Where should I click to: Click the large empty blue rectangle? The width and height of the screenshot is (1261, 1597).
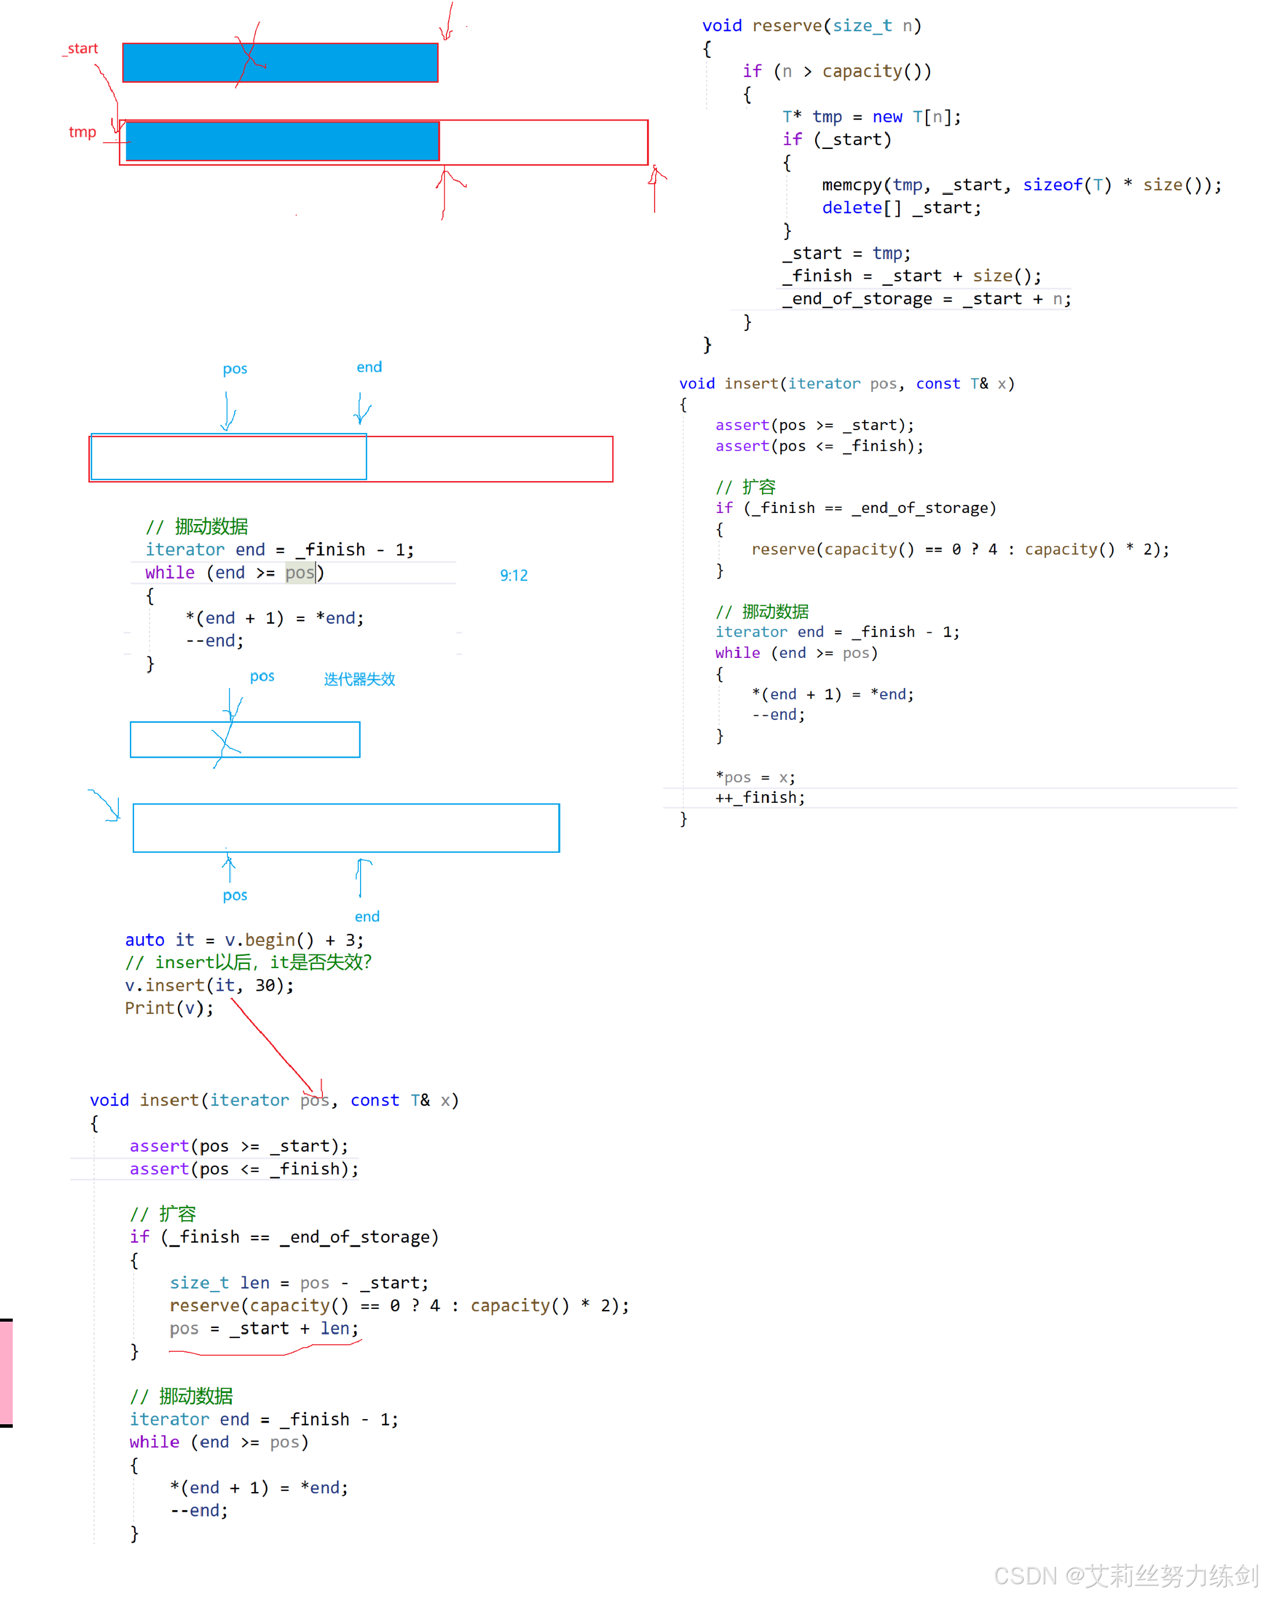346,827
